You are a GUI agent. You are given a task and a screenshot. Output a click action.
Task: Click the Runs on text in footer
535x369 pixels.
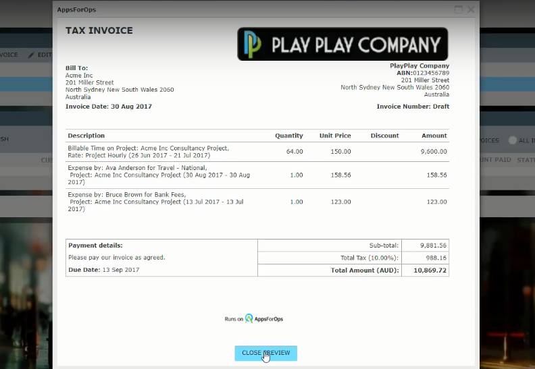pyautogui.click(x=234, y=319)
